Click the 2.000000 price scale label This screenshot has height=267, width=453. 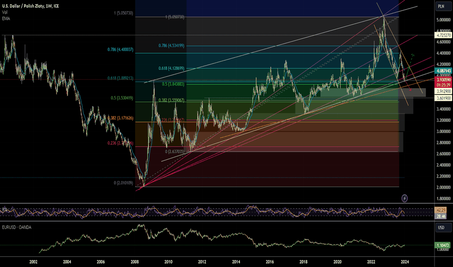[x=443, y=187]
